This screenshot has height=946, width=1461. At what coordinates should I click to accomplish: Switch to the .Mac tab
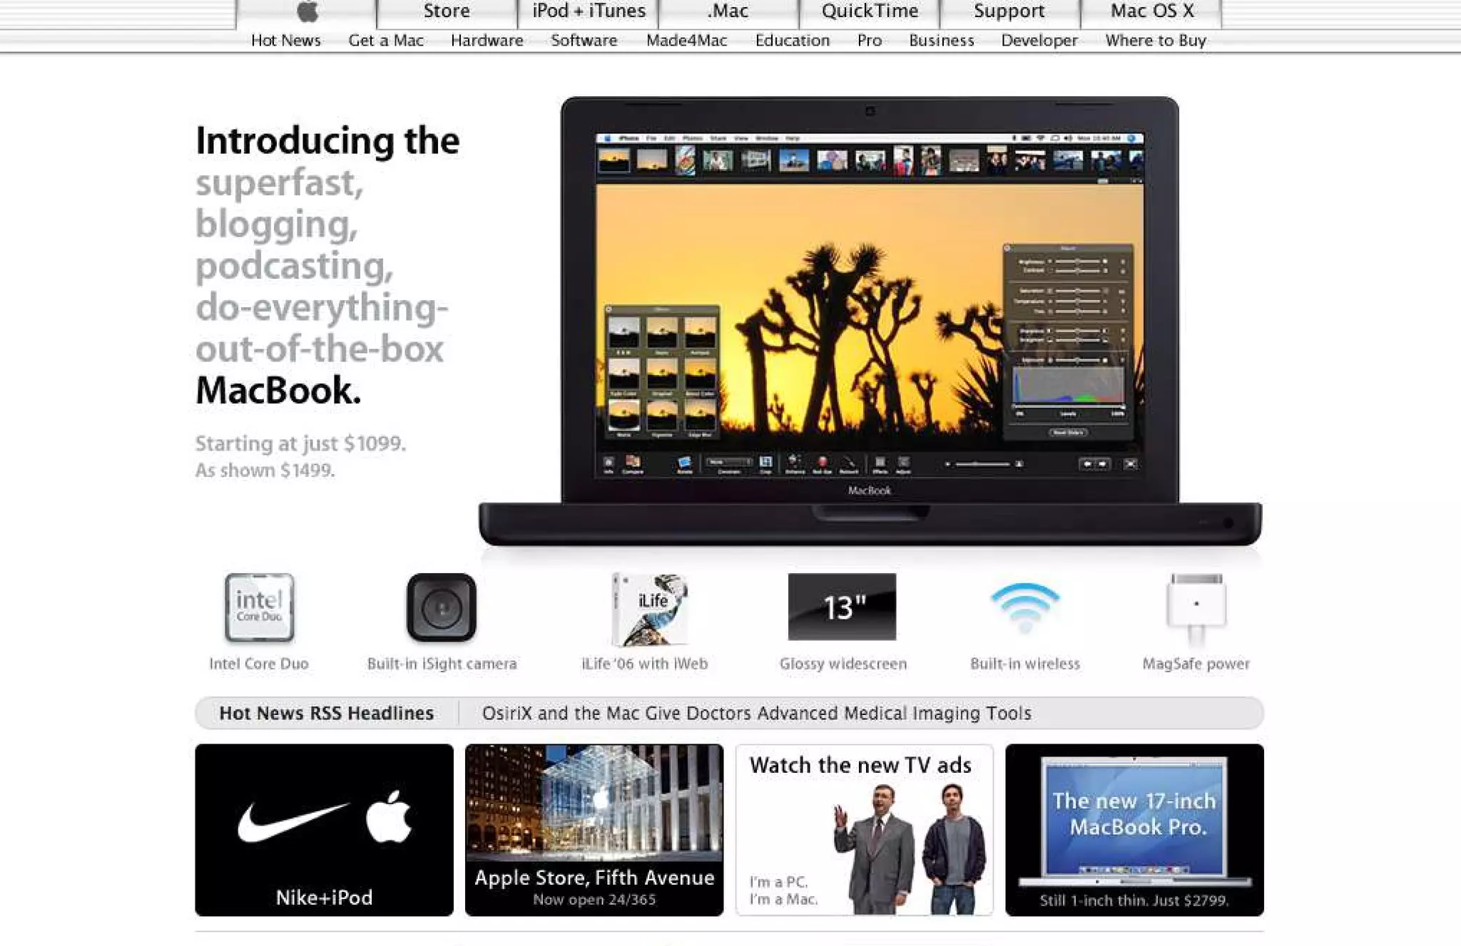pyautogui.click(x=728, y=12)
